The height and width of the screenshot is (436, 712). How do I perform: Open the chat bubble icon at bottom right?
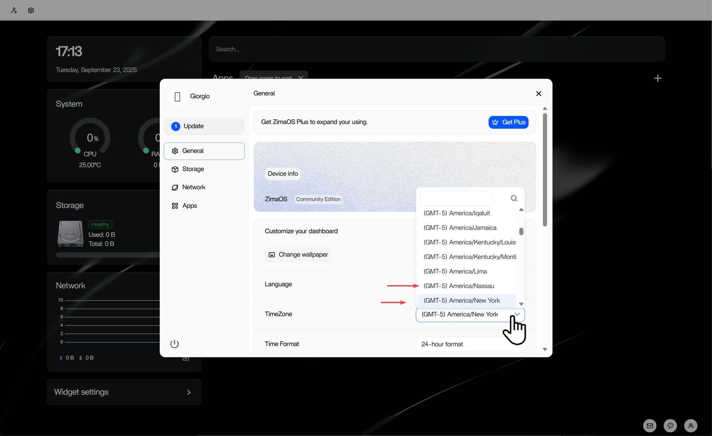(x=670, y=426)
